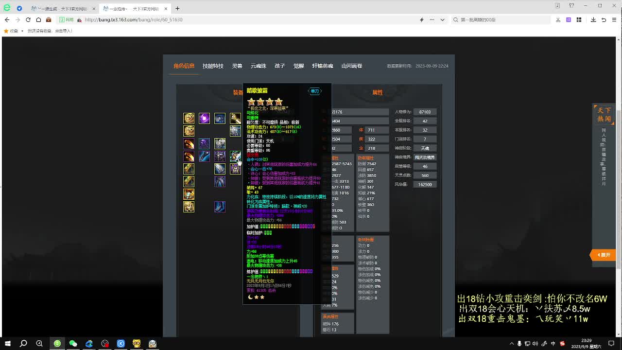Image resolution: width=622 pixels, height=350 pixels.
Task: Open the browser hamburger main menu
Action: 614,20
